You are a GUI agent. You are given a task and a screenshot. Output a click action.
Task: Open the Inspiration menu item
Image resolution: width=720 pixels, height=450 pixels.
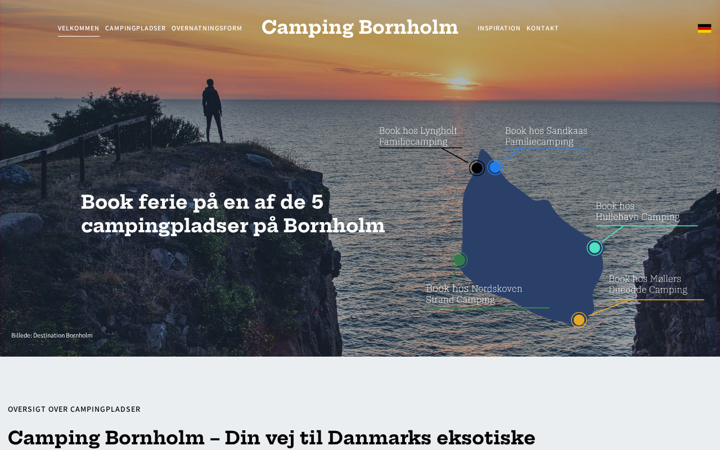[x=499, y=28]
